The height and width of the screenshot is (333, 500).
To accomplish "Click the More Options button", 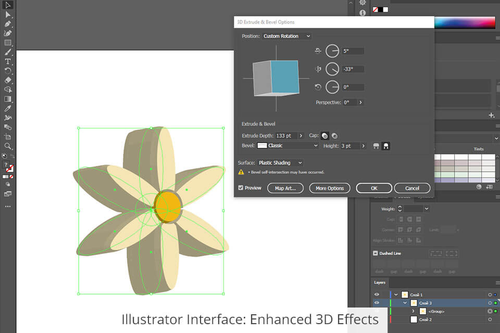I will point(330,188).
